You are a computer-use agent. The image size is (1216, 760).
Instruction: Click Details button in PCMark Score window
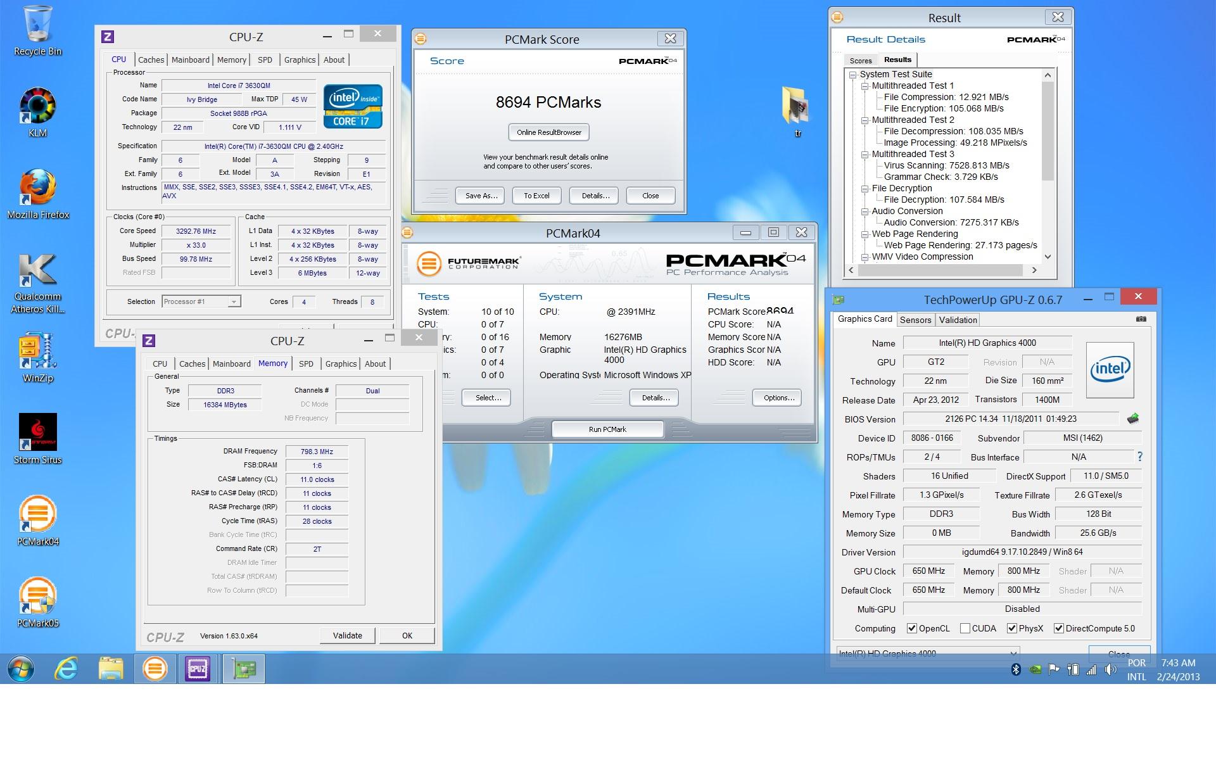coord(595,196)
